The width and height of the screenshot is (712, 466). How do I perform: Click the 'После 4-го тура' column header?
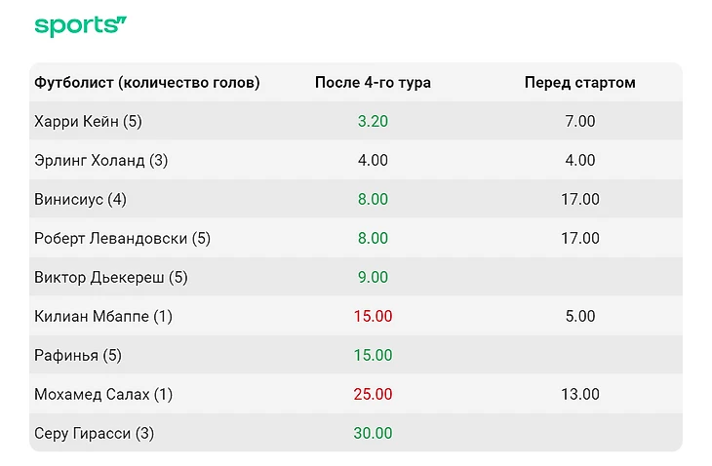(x=373, y=82)
